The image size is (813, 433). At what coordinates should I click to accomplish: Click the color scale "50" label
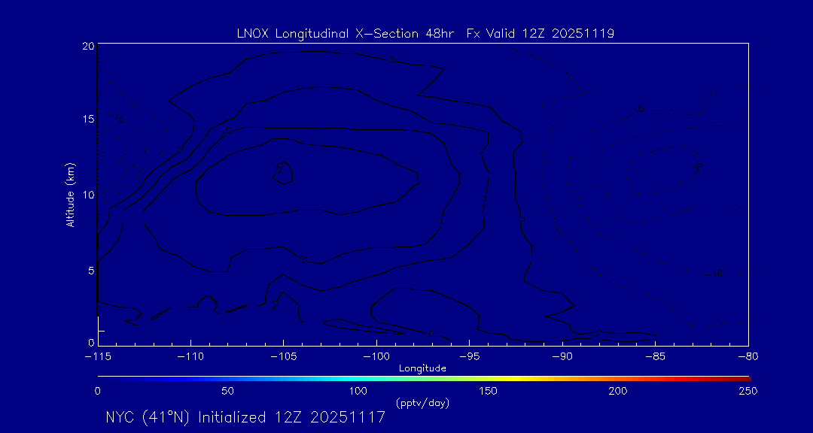pyautogui.click(x=227, y=391)
